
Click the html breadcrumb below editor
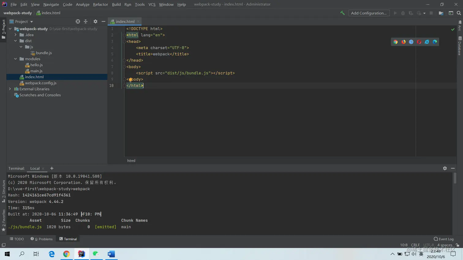[x=131, y=161]
